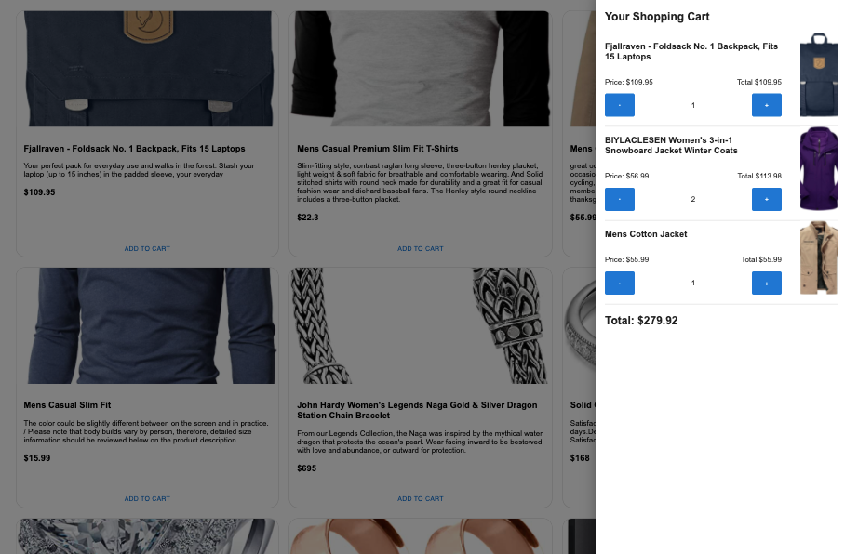Increase quantity of Fjallraven backpack in cart

click(766, 104)
